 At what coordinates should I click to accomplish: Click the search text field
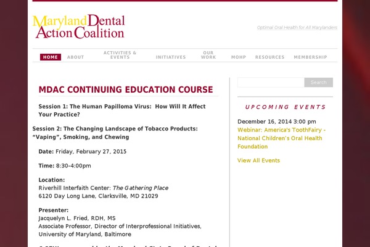coord(271,82)
